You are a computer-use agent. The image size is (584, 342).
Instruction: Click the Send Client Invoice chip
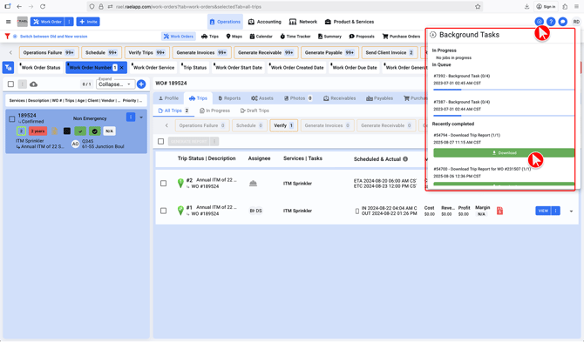[x=390, y=52]
